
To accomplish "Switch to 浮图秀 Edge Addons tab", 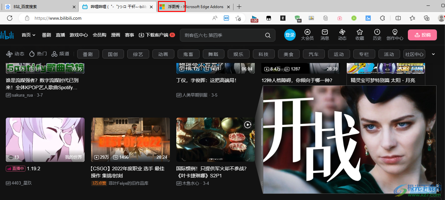I will click(194, 6).
